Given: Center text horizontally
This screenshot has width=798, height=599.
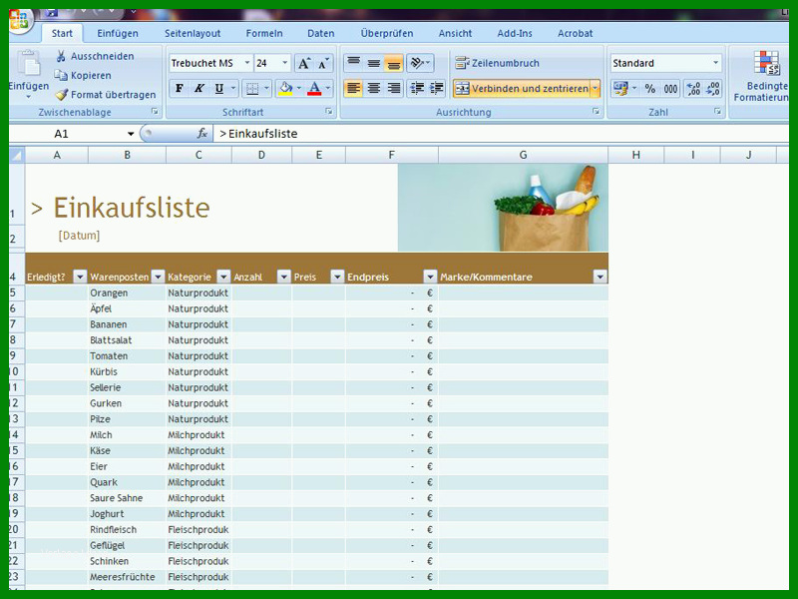Looking at the screenshot, I should [x=373, y=88].
